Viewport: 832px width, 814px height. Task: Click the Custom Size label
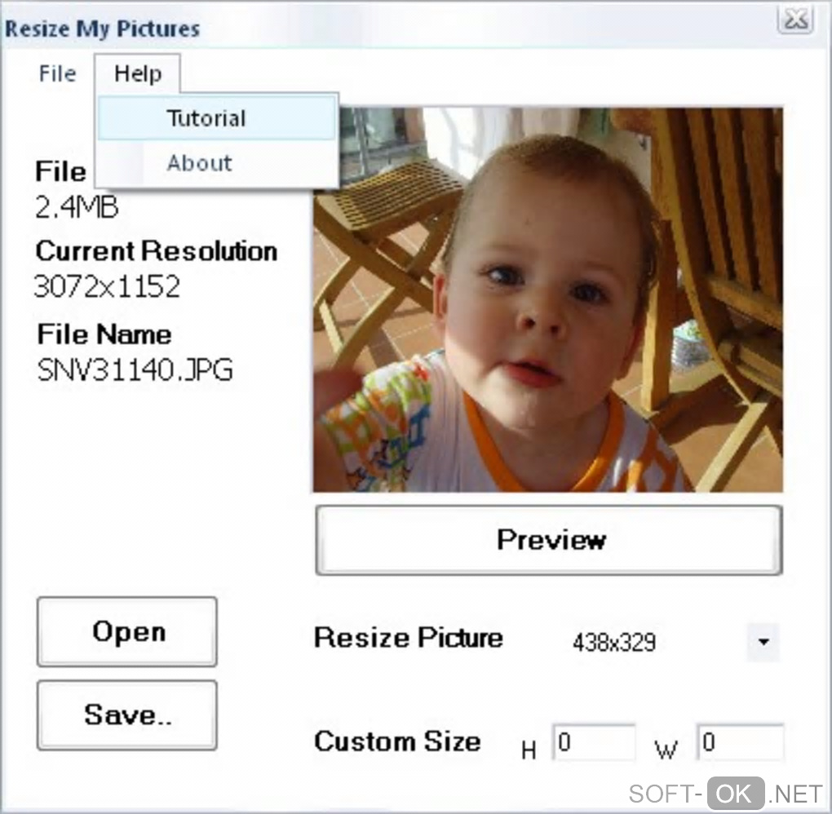coord(397,741)
